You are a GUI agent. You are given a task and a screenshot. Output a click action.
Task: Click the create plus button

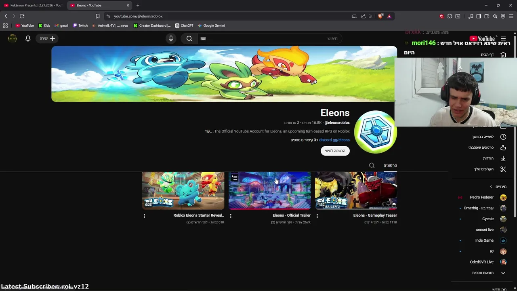[48, 38]
